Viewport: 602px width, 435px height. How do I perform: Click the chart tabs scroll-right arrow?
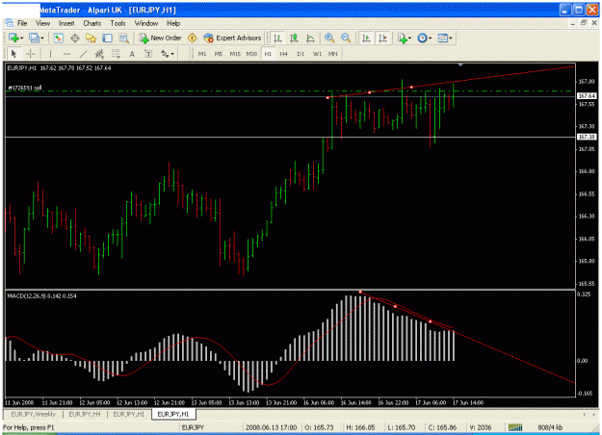(x=595, y=415)
